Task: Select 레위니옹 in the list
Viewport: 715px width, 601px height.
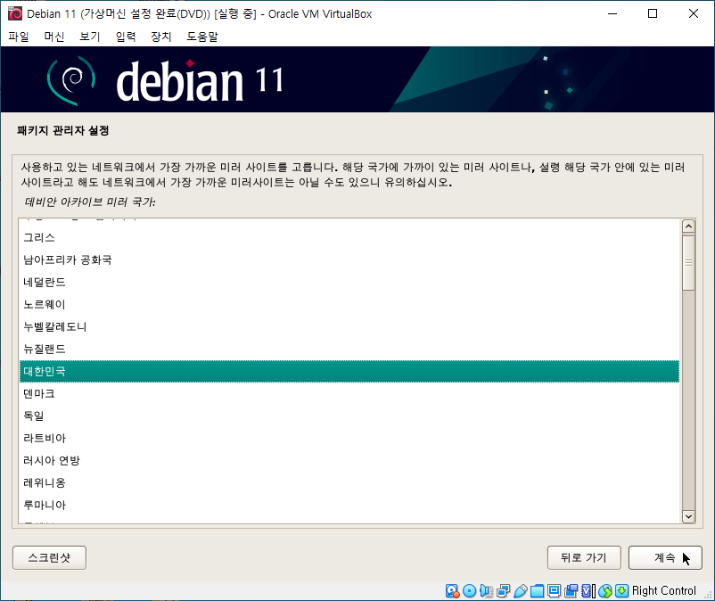Action: pos(349,483)
